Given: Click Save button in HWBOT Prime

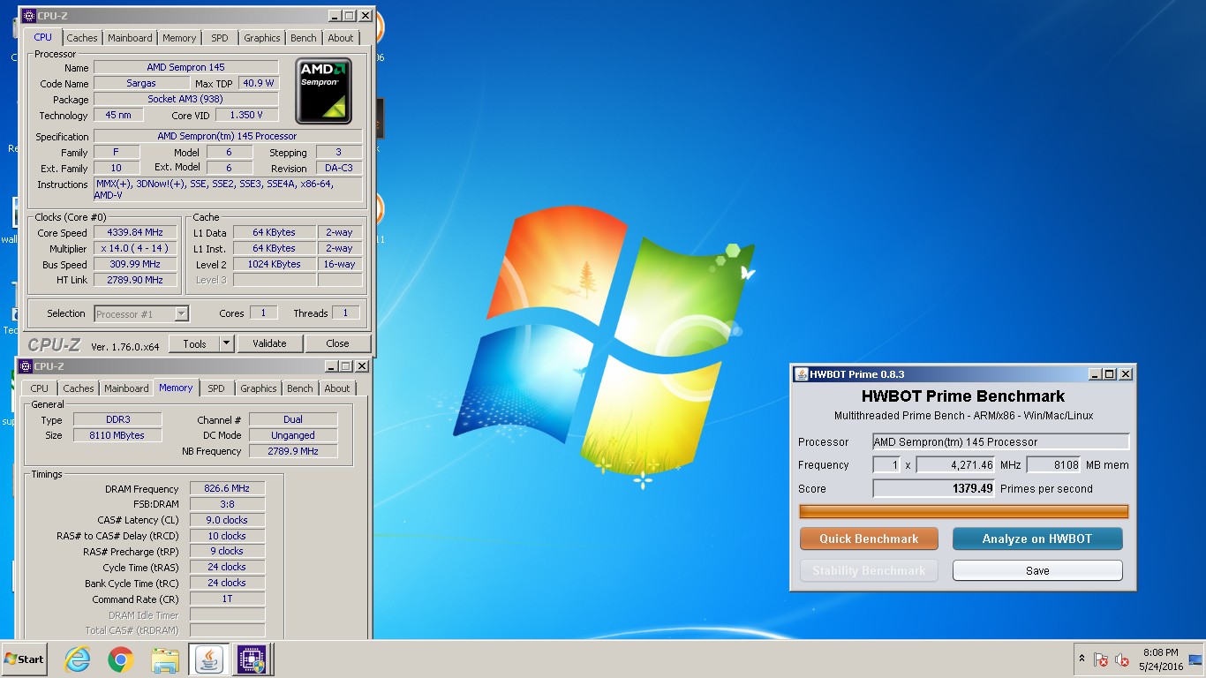Looking at the screenshot, I should [1037, 570].
